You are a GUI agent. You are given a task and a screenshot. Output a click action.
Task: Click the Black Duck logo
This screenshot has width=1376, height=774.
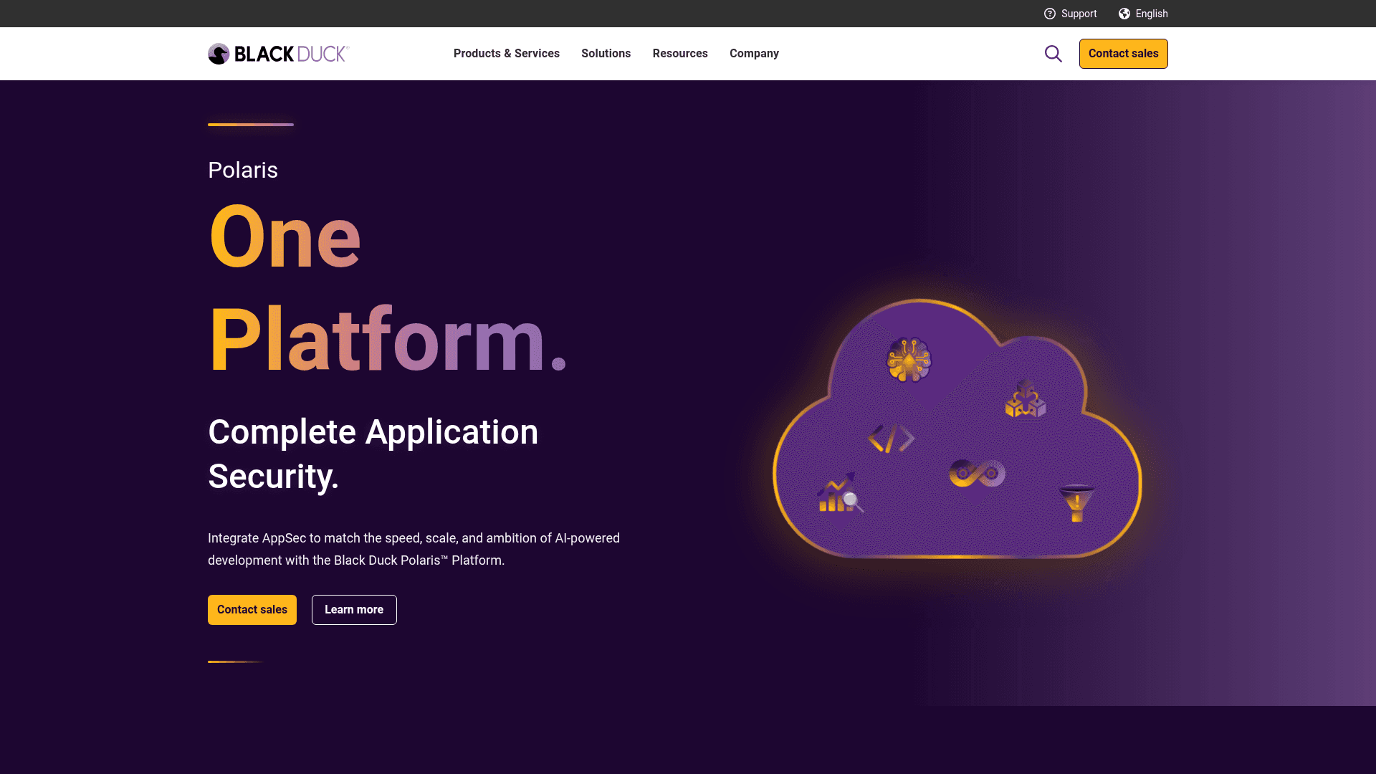click(278, 54)
